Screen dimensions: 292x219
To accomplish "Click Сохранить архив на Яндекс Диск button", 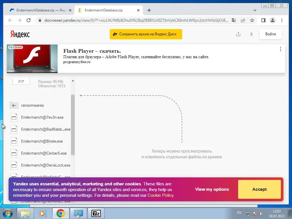I will pos(146,34).
